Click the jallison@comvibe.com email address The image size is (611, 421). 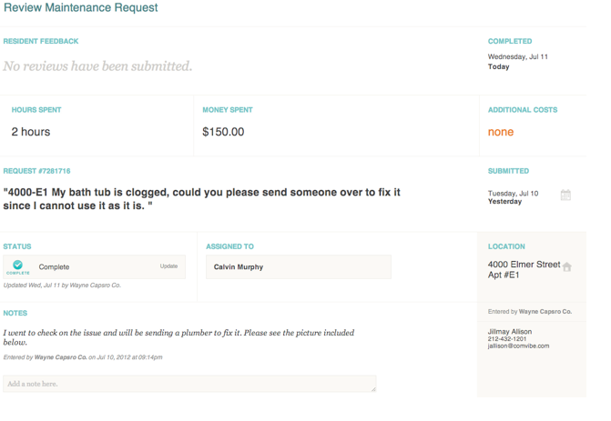pyautogui.click(x=513, y=346)
